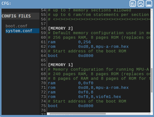154x117 pixels.
Task: Click the vertical scrollbar thumb
Action: point(152,80)
